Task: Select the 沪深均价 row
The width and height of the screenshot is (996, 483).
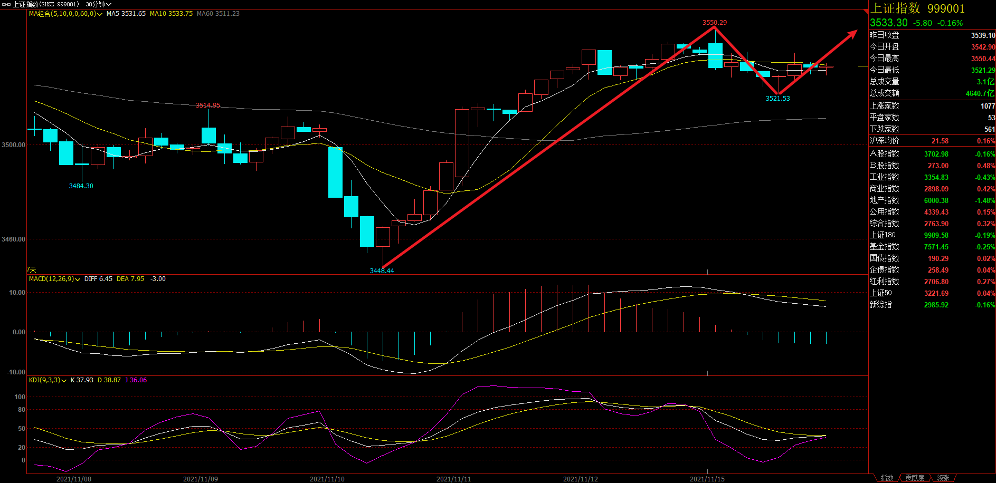Action: pos(884,141)
